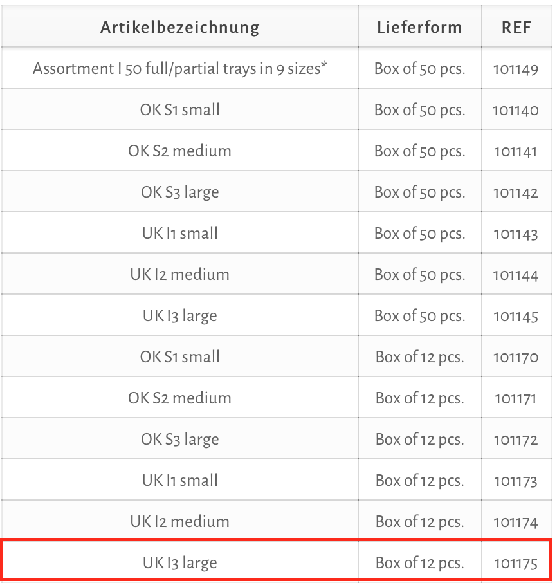The width and height of the screenshot is (557, 583).
Task: Select REF number 101149
Action: click(515, 69)
